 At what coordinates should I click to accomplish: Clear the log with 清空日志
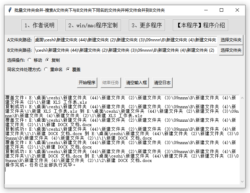click(x=162, y=83)
